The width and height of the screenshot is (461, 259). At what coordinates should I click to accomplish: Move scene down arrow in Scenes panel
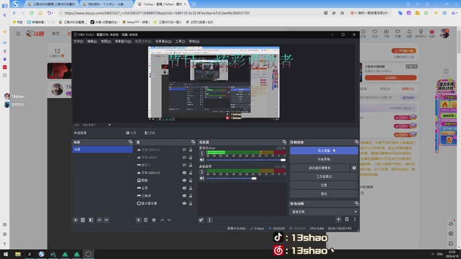click(x=107, y=220)
